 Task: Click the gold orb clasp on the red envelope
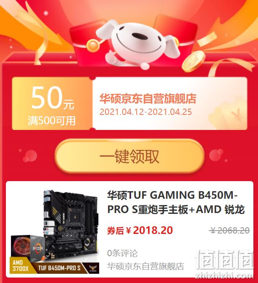coord(93,45)
